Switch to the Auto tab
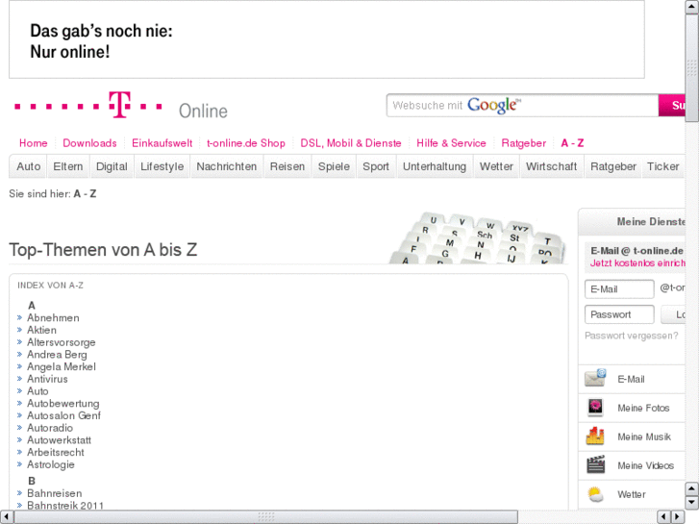699x524 pixels. tap(29, 166)
